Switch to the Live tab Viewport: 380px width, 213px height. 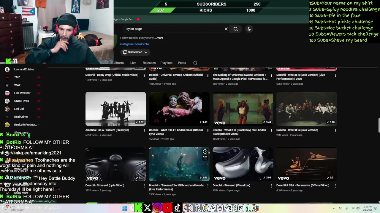133,63
